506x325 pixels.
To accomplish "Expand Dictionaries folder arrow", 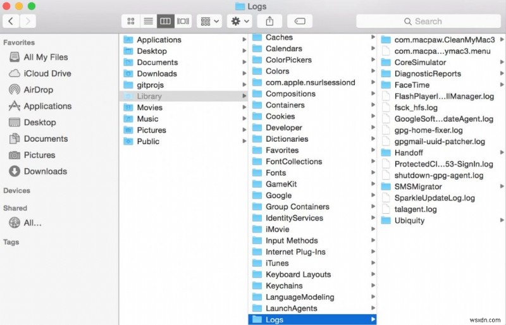I will tap(373, 138).
